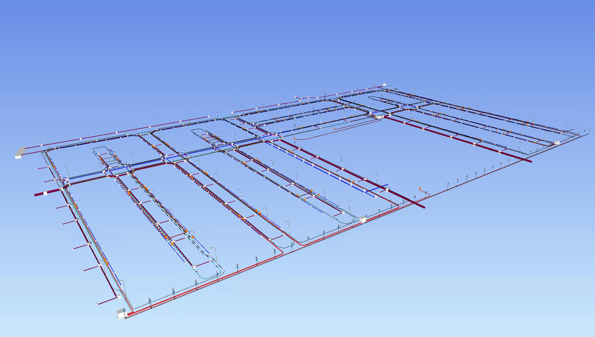Select the thick maroon pipe stub extending left

(x=40, y=194)
